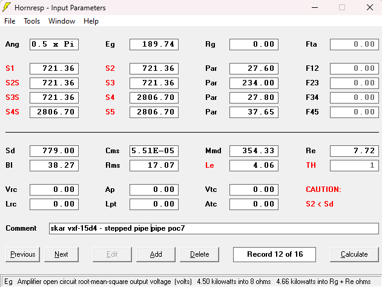This screenshot has height=287, width=382.
Task: Click the S2 area field
Action: point(154,68)
